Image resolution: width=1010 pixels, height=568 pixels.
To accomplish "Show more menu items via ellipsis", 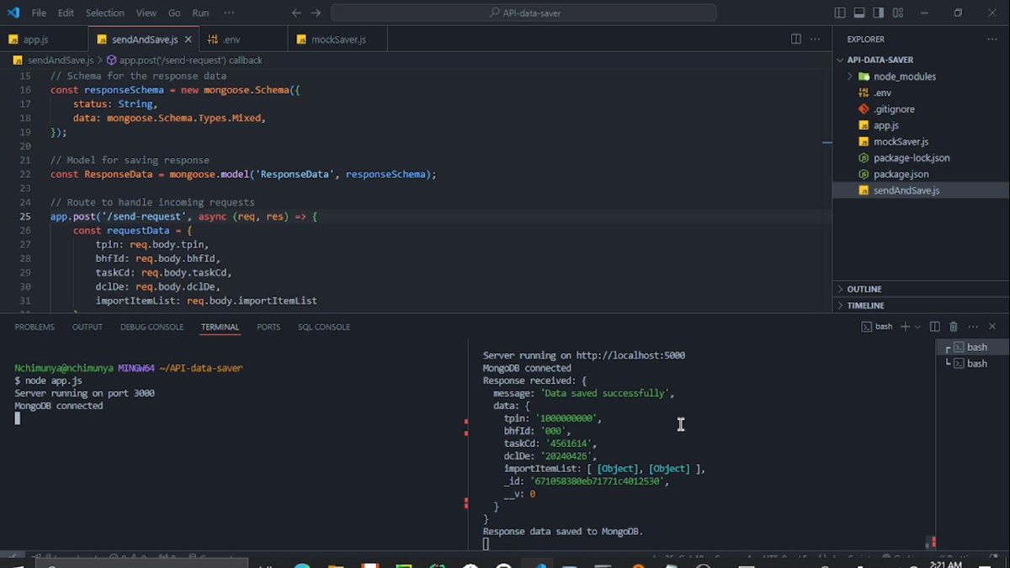I will click(x=230, y=13).
